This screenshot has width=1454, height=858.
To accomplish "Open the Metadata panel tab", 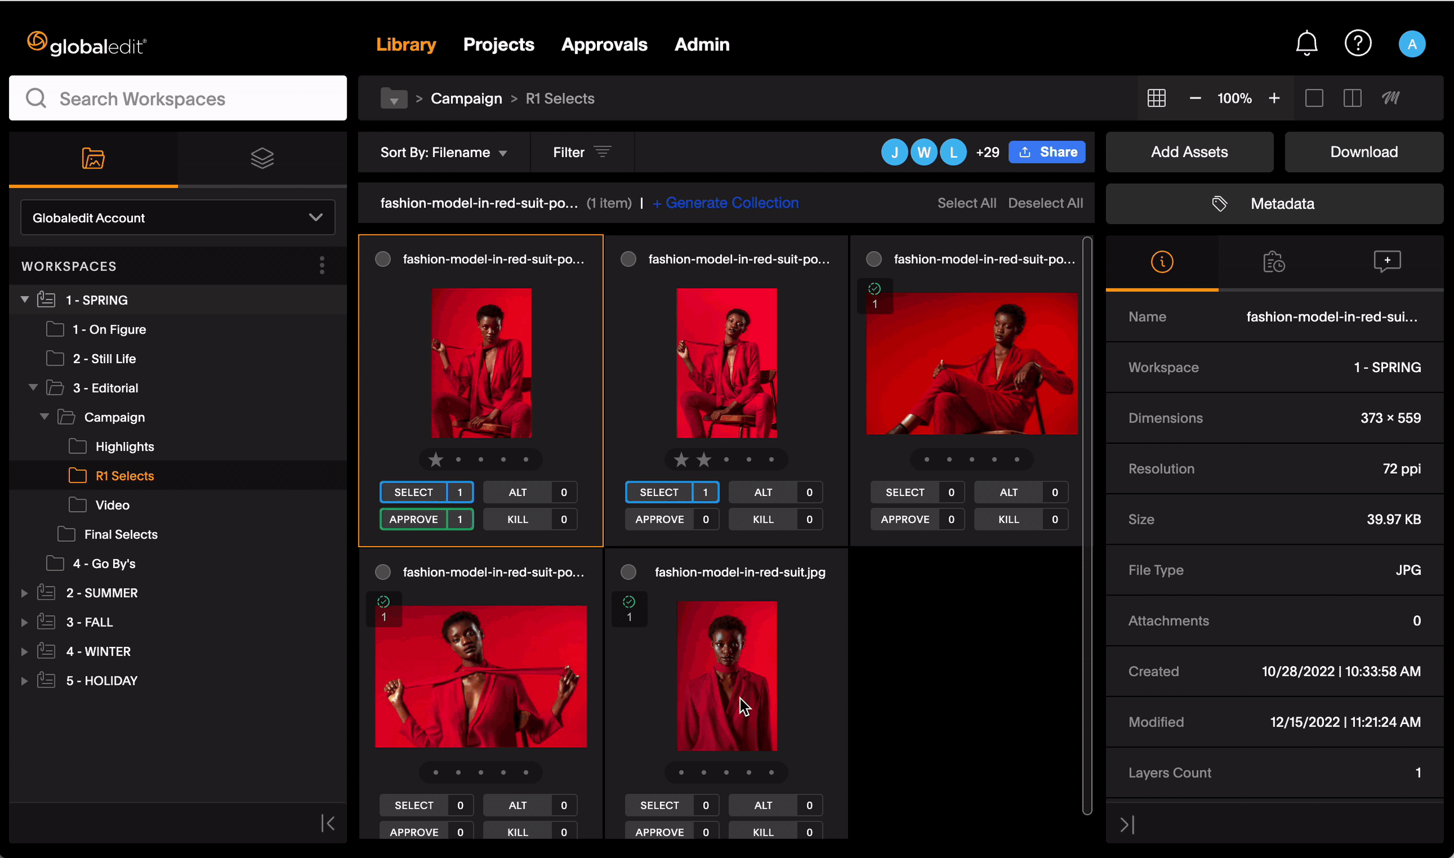I will click(1273, 204).
